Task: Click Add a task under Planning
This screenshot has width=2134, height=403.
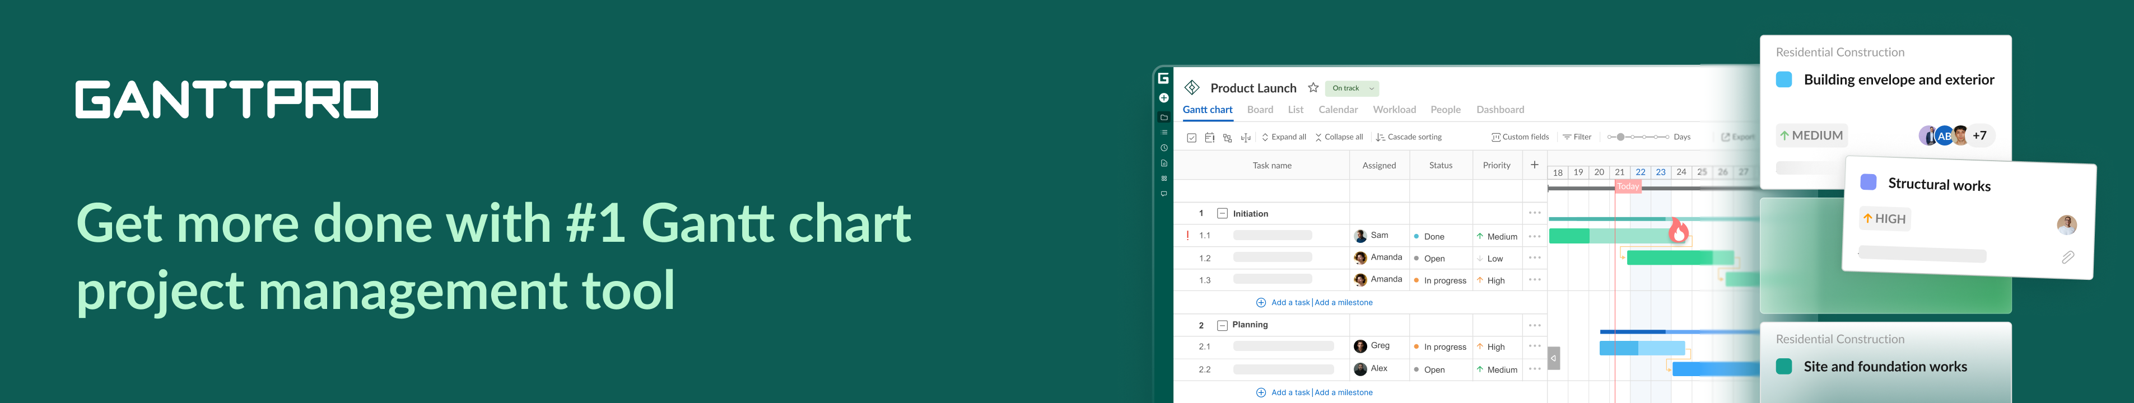Action: point(1290,392)
